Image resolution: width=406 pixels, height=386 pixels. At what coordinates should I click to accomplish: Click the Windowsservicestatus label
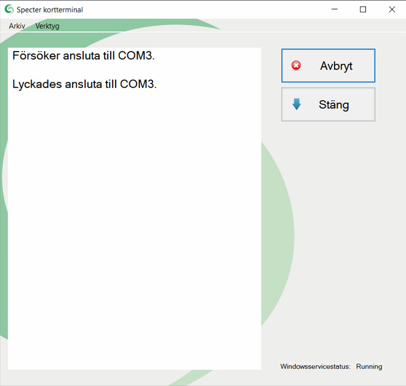(x=315, y=366)
